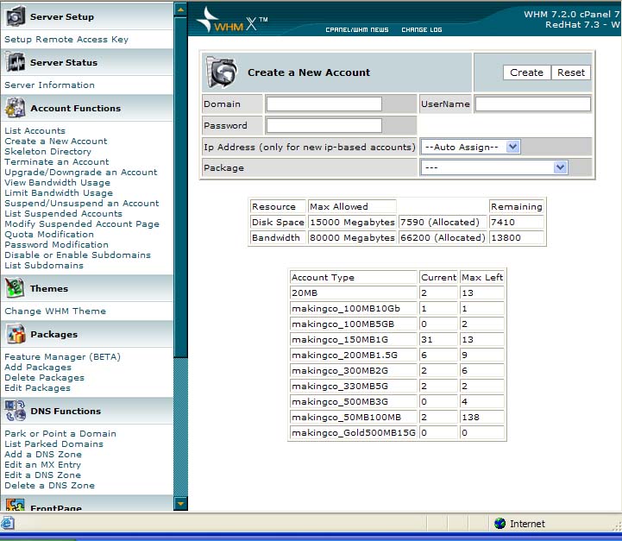Open Delete a DNS Zone link
622x541 pixels.
pos(49,485)
